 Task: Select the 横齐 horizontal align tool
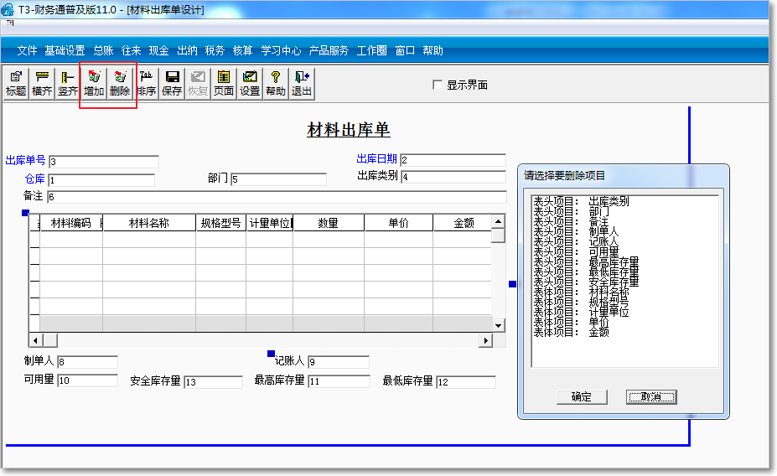[x=42, y=83]
